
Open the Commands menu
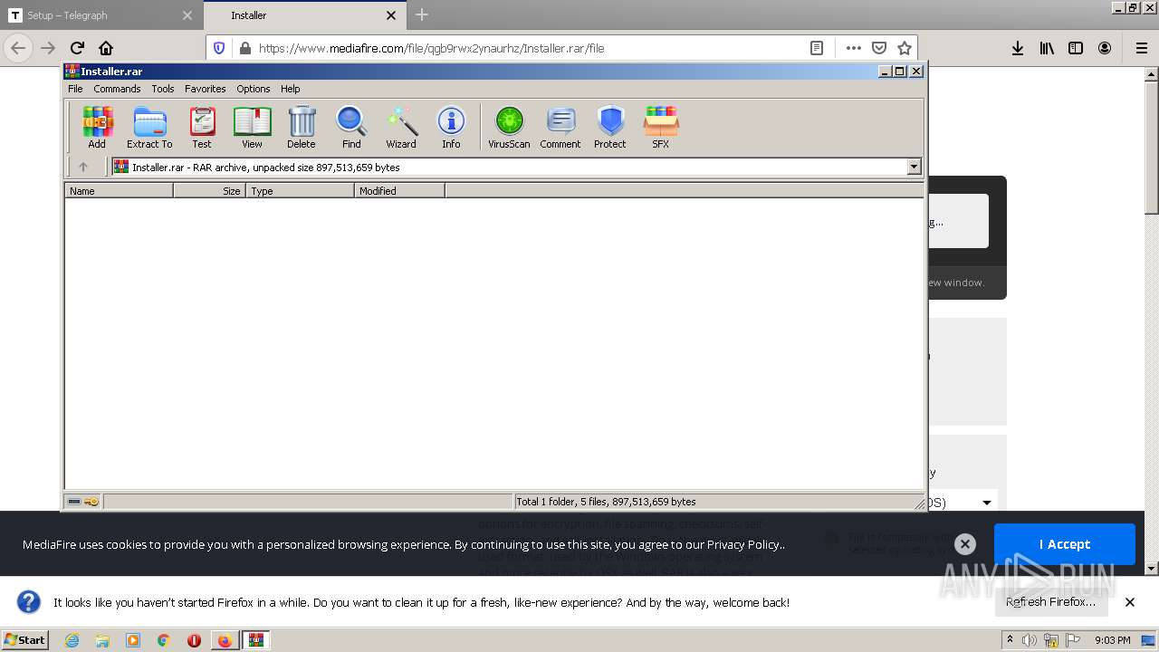point(117,89)
